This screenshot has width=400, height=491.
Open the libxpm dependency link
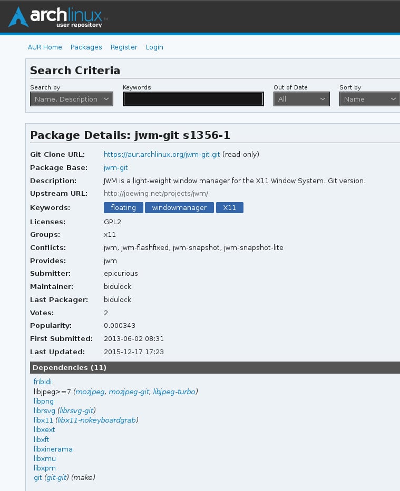(44, 468)
